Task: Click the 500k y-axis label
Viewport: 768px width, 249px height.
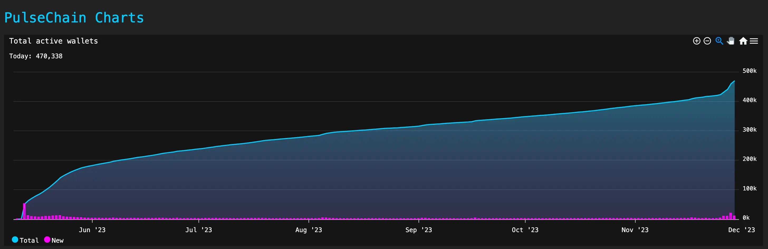Action: [x=750, y=71]
